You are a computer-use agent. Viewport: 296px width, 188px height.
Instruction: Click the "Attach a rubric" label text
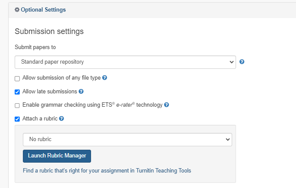point(40,118)
